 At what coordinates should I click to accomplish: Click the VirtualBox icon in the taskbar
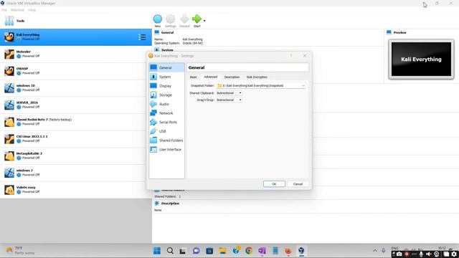coord(301,251)
